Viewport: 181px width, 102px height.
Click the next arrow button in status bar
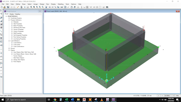(162, 96)
